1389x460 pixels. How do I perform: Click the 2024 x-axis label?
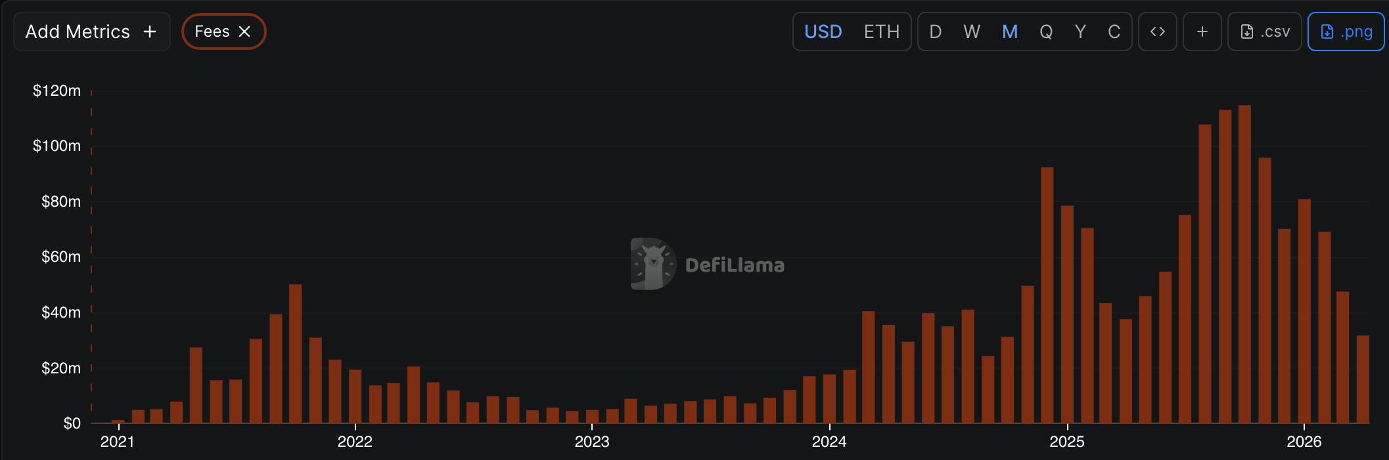coord(829,442)
